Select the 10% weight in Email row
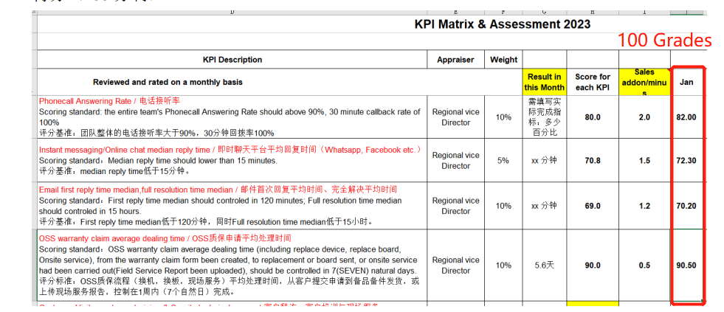This screenshot has width=724, height=312. pyautogui.click(x=504, y=205)
